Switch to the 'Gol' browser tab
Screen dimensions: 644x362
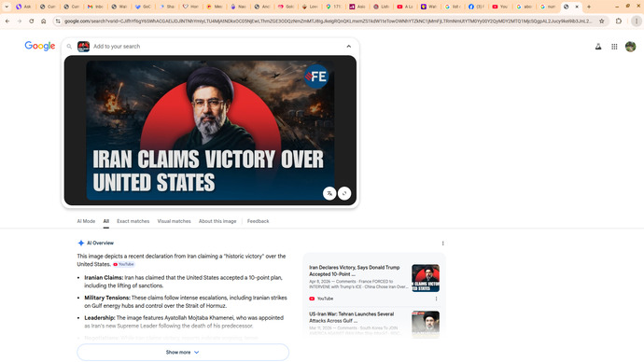click(286, 7)
